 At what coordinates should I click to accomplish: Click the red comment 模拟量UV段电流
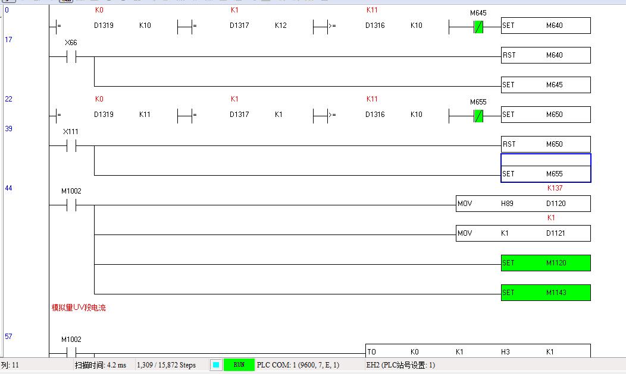[x=79, y=308]
